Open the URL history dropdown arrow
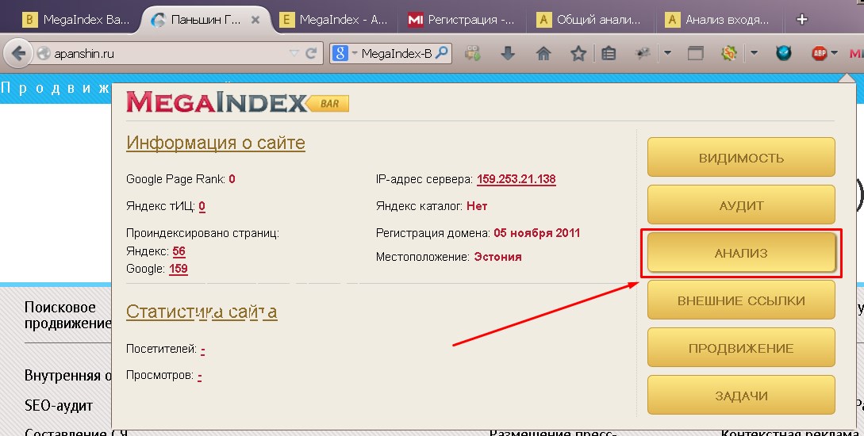 pos(294,53)
